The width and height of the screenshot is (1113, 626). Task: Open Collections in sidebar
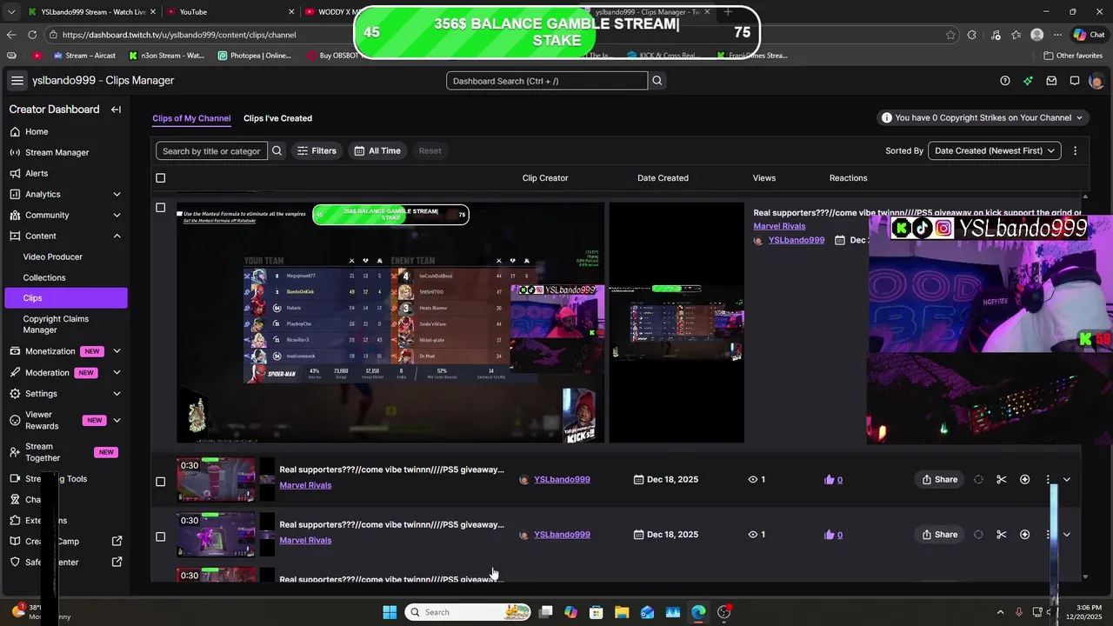click(x=44, y=277)
